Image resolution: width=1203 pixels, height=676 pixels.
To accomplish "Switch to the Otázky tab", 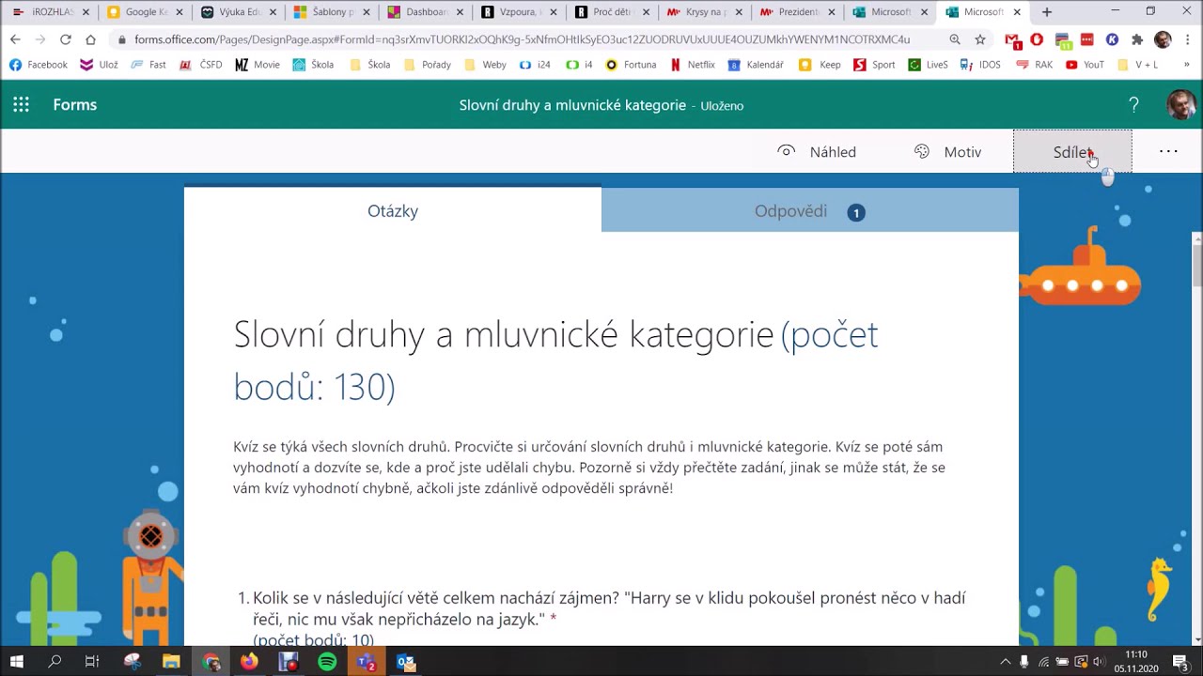I will pyautogui.click(x=393, y=210).
